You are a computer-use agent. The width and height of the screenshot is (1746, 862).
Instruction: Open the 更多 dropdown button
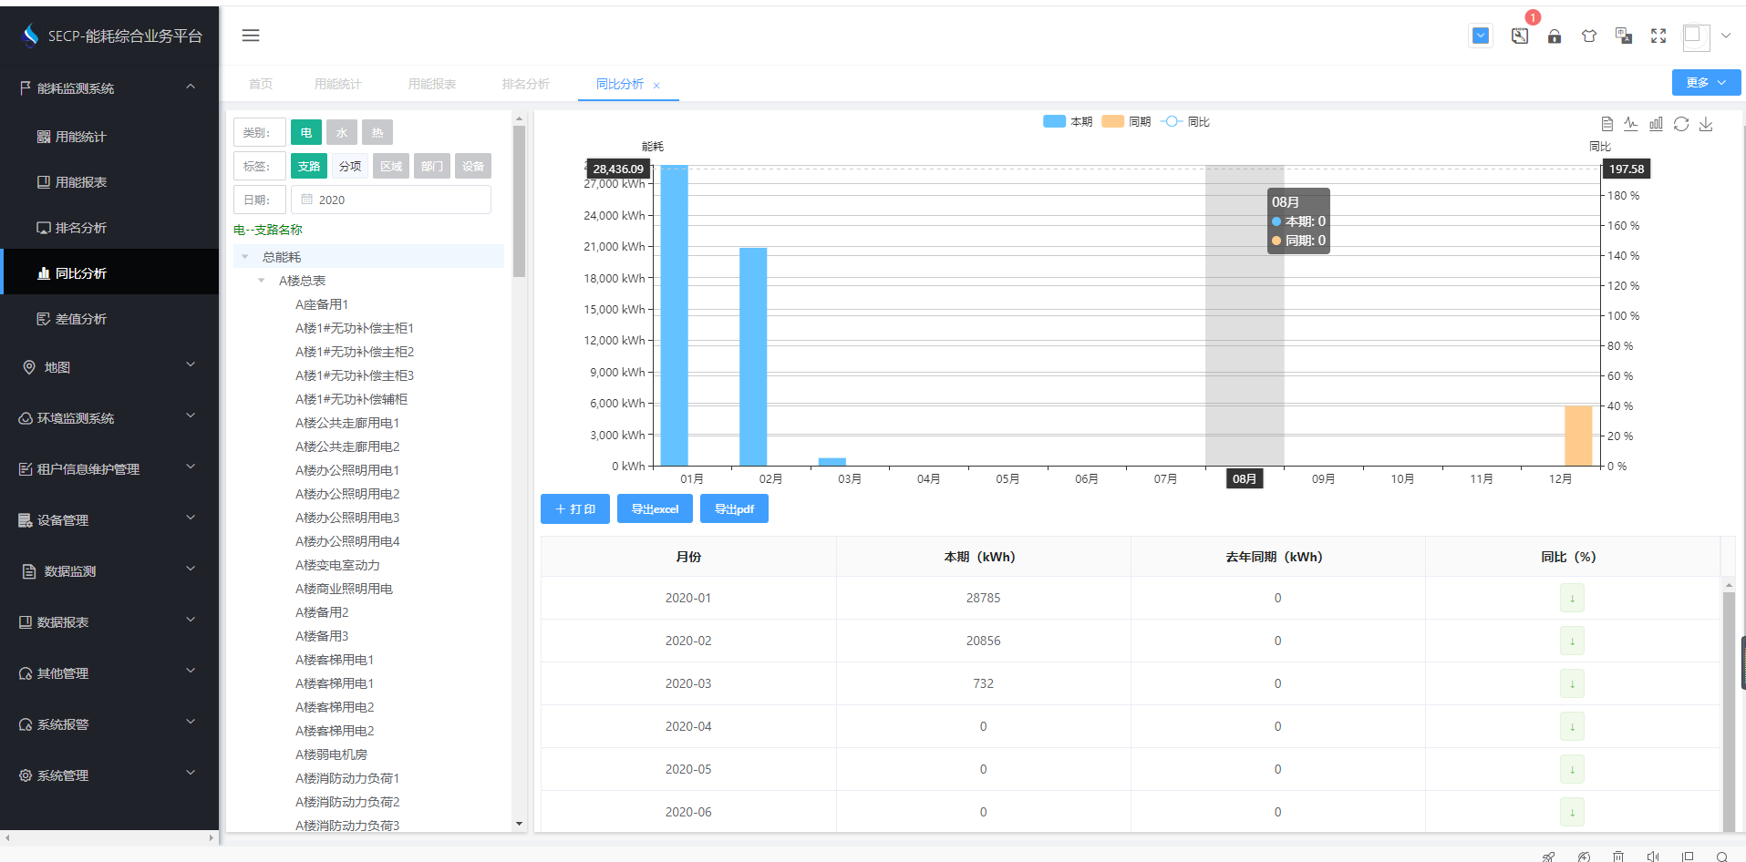[x=1705, y=82]
